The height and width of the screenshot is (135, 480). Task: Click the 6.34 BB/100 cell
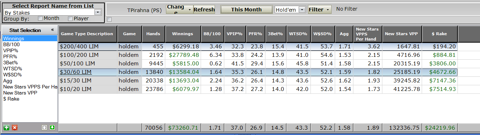(212, 55)
